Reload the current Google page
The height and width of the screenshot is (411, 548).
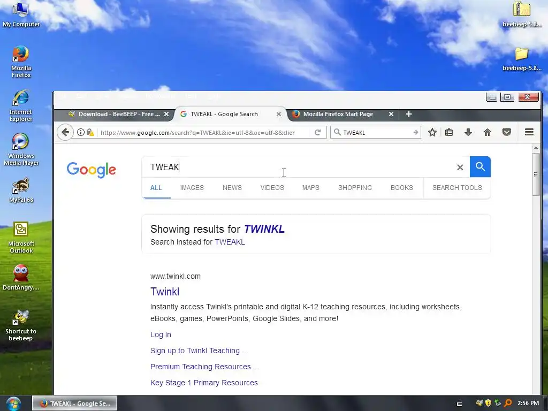click(317, 133)
